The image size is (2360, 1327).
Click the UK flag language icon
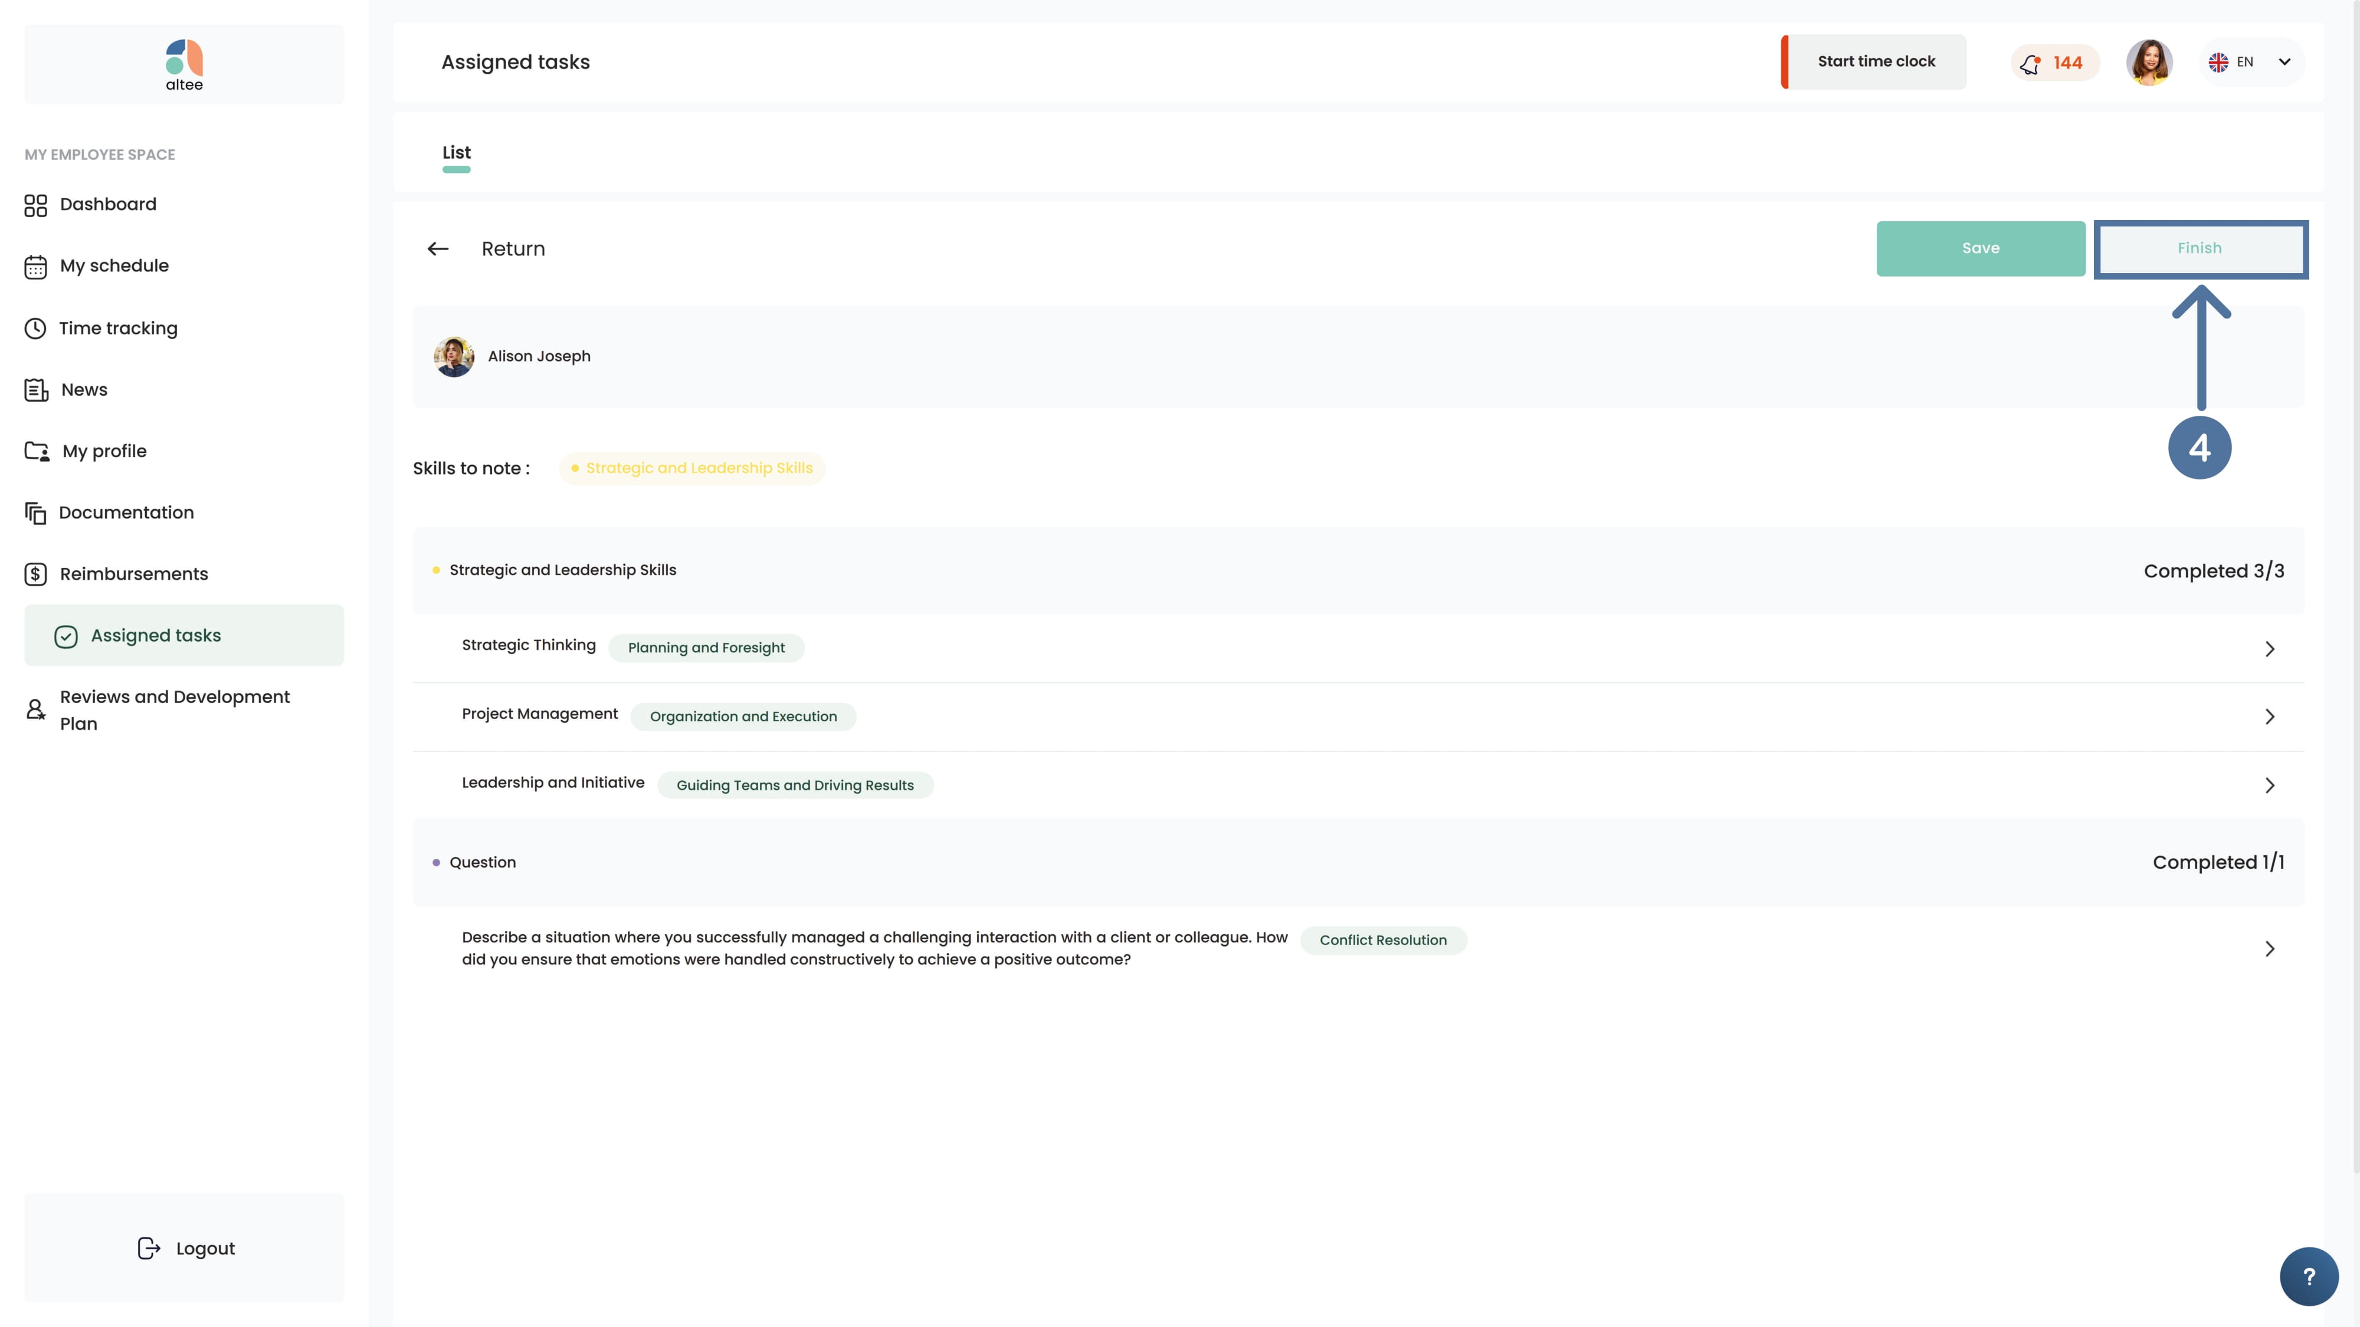[2218, 63]
